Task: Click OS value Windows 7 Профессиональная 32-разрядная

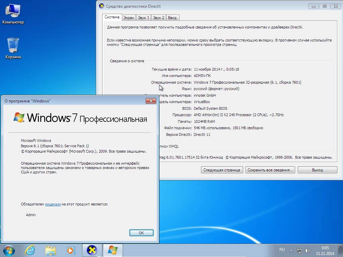Action: (x=248, y=82)
